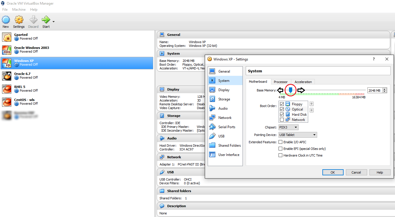Select the Oracle Windows 2003 virtual machine
Viewport: 395px width, 217px height.
[x=77, y=50]
